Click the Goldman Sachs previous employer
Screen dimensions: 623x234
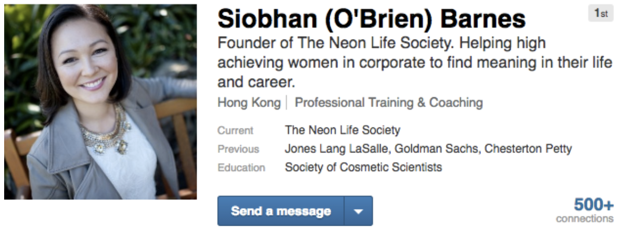[x=437, y=149]
